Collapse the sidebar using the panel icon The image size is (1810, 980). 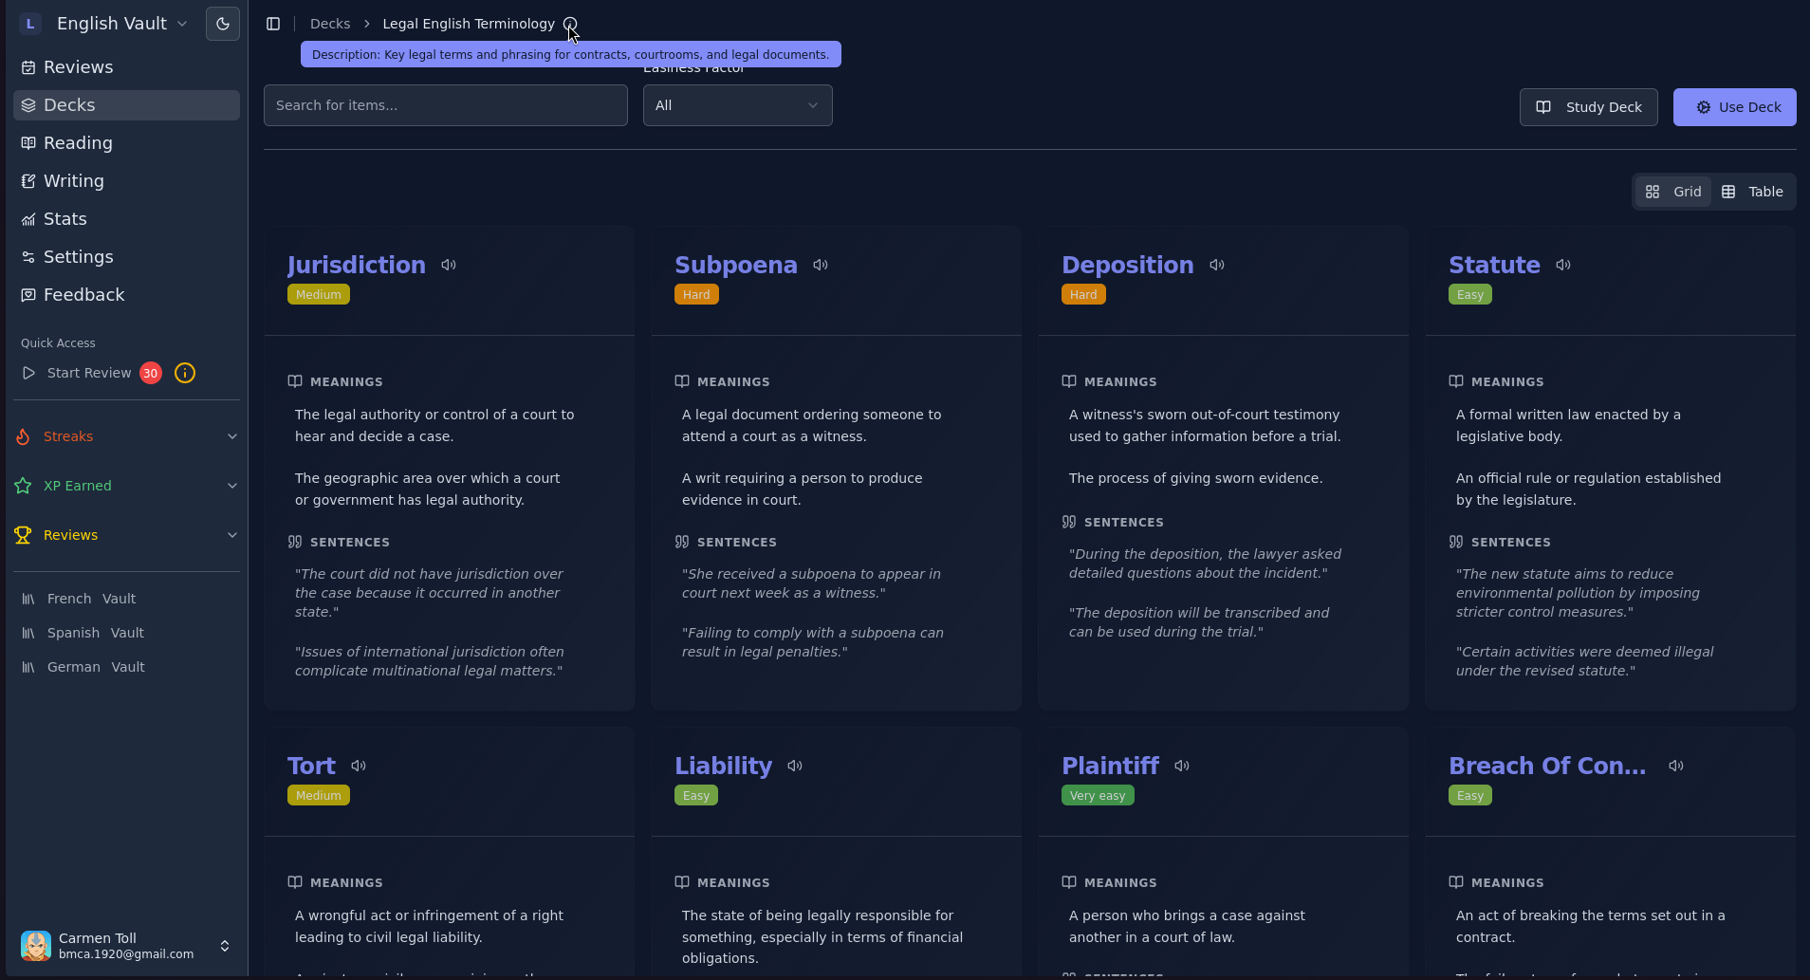pyautogui.click(x=273, y=24)
